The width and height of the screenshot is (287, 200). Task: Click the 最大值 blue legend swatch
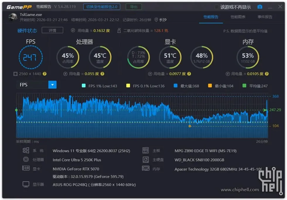(x=175, y=86)
